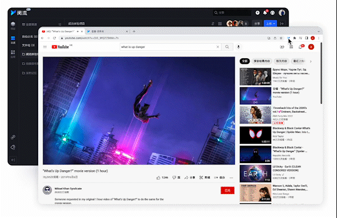This screenshot has width=337, height=218.
Task: Open the YouTube apps grid icon
Action: click(x=291, y=47)
